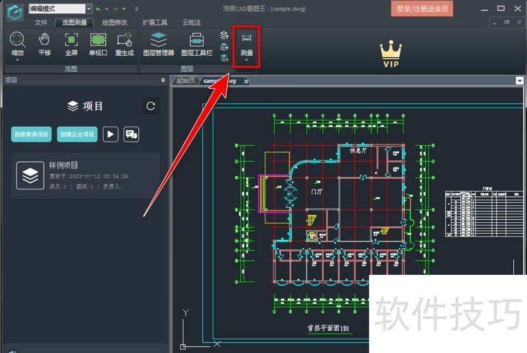Click the bottom small layer icon
The width and height of the screenshot is (527, 353).
(224, 58)
